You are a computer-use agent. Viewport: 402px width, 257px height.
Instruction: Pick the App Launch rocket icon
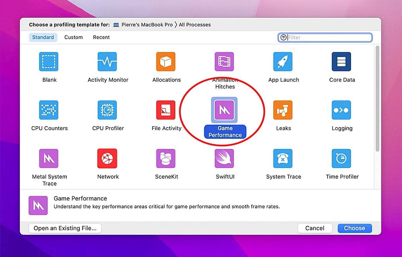pos(283,62)
